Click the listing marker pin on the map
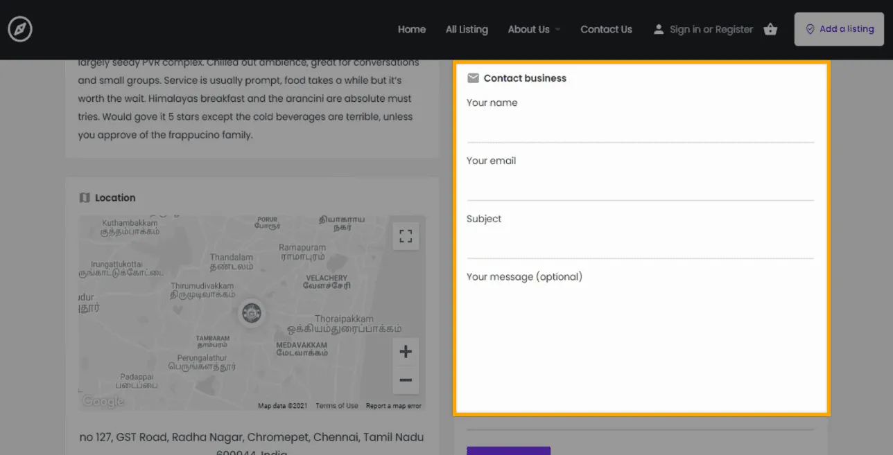 (x=251, y=313)
